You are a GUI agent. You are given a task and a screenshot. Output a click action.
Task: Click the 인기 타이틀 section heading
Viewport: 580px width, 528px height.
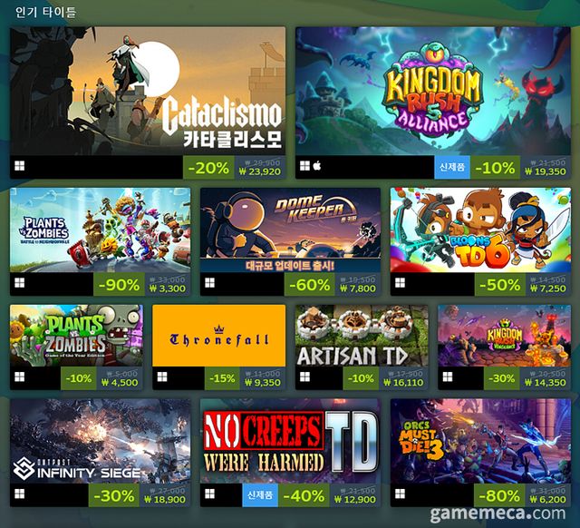46,12
